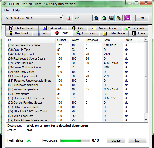Select (C6) Offline Uncorrectable row
Viewport: 154px width, 148px height.
click(75, 107)
